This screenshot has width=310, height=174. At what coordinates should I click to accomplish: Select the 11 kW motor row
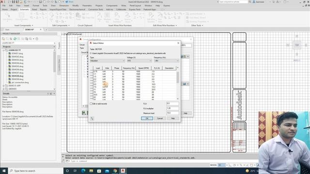click(133, 89)
